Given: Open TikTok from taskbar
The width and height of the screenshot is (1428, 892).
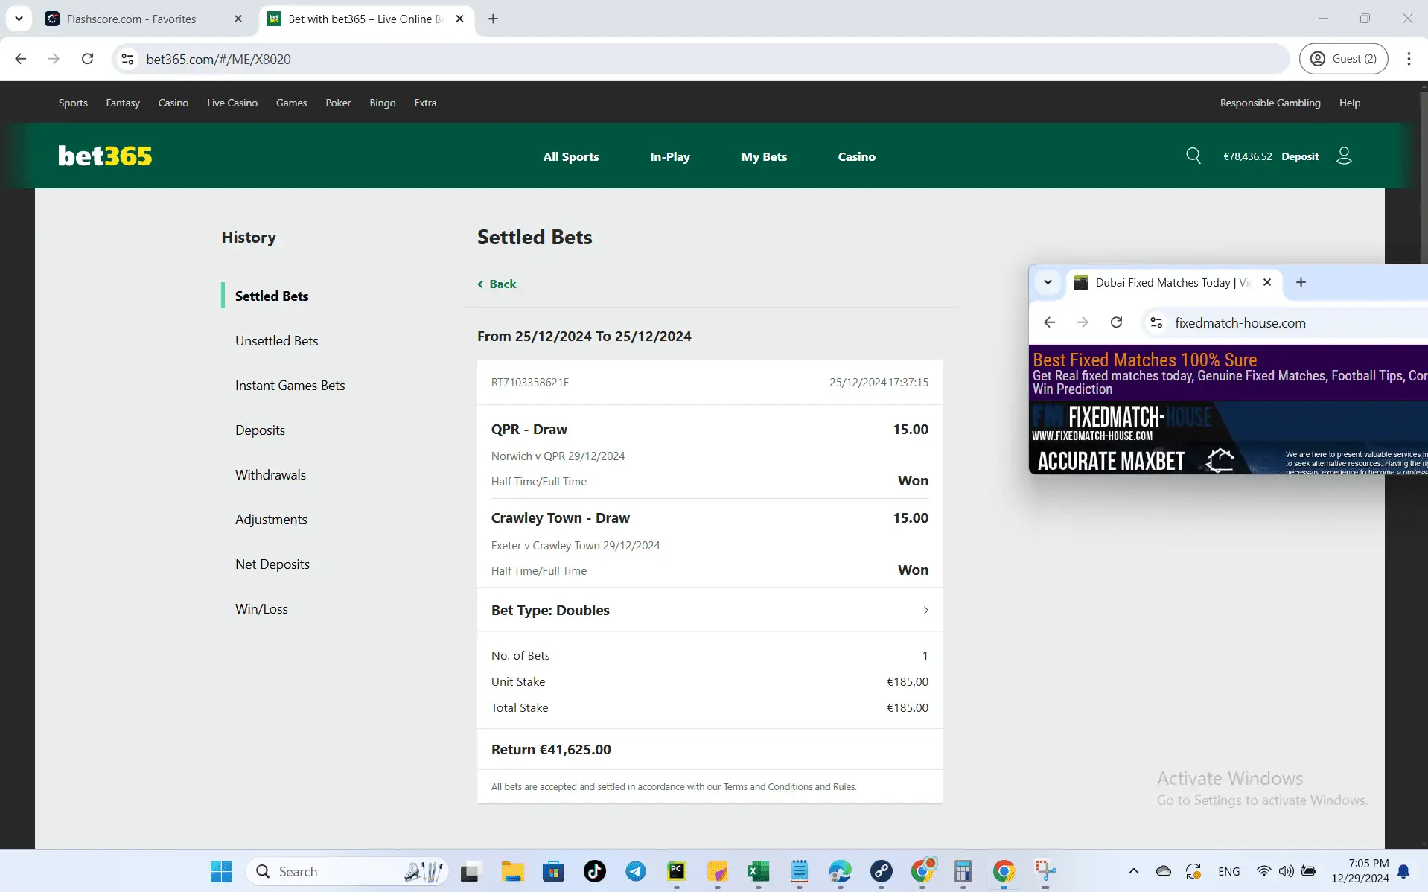Looking at the screenshot, I should tap(594, 871).
